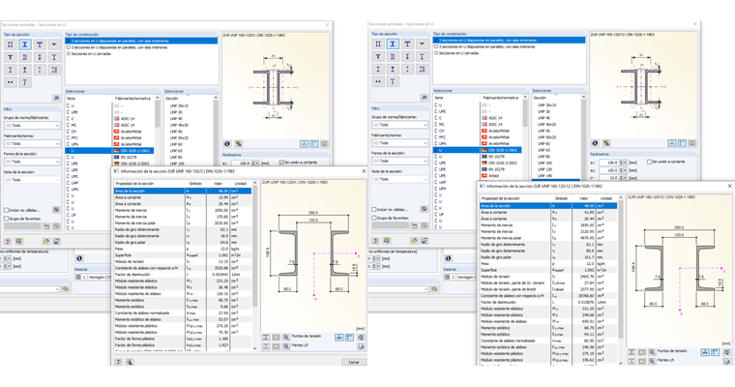Viewport: 735px width, 387px height.
Task: Open 'Fabricante/norma' dropdown in right window
Action: 399,142
